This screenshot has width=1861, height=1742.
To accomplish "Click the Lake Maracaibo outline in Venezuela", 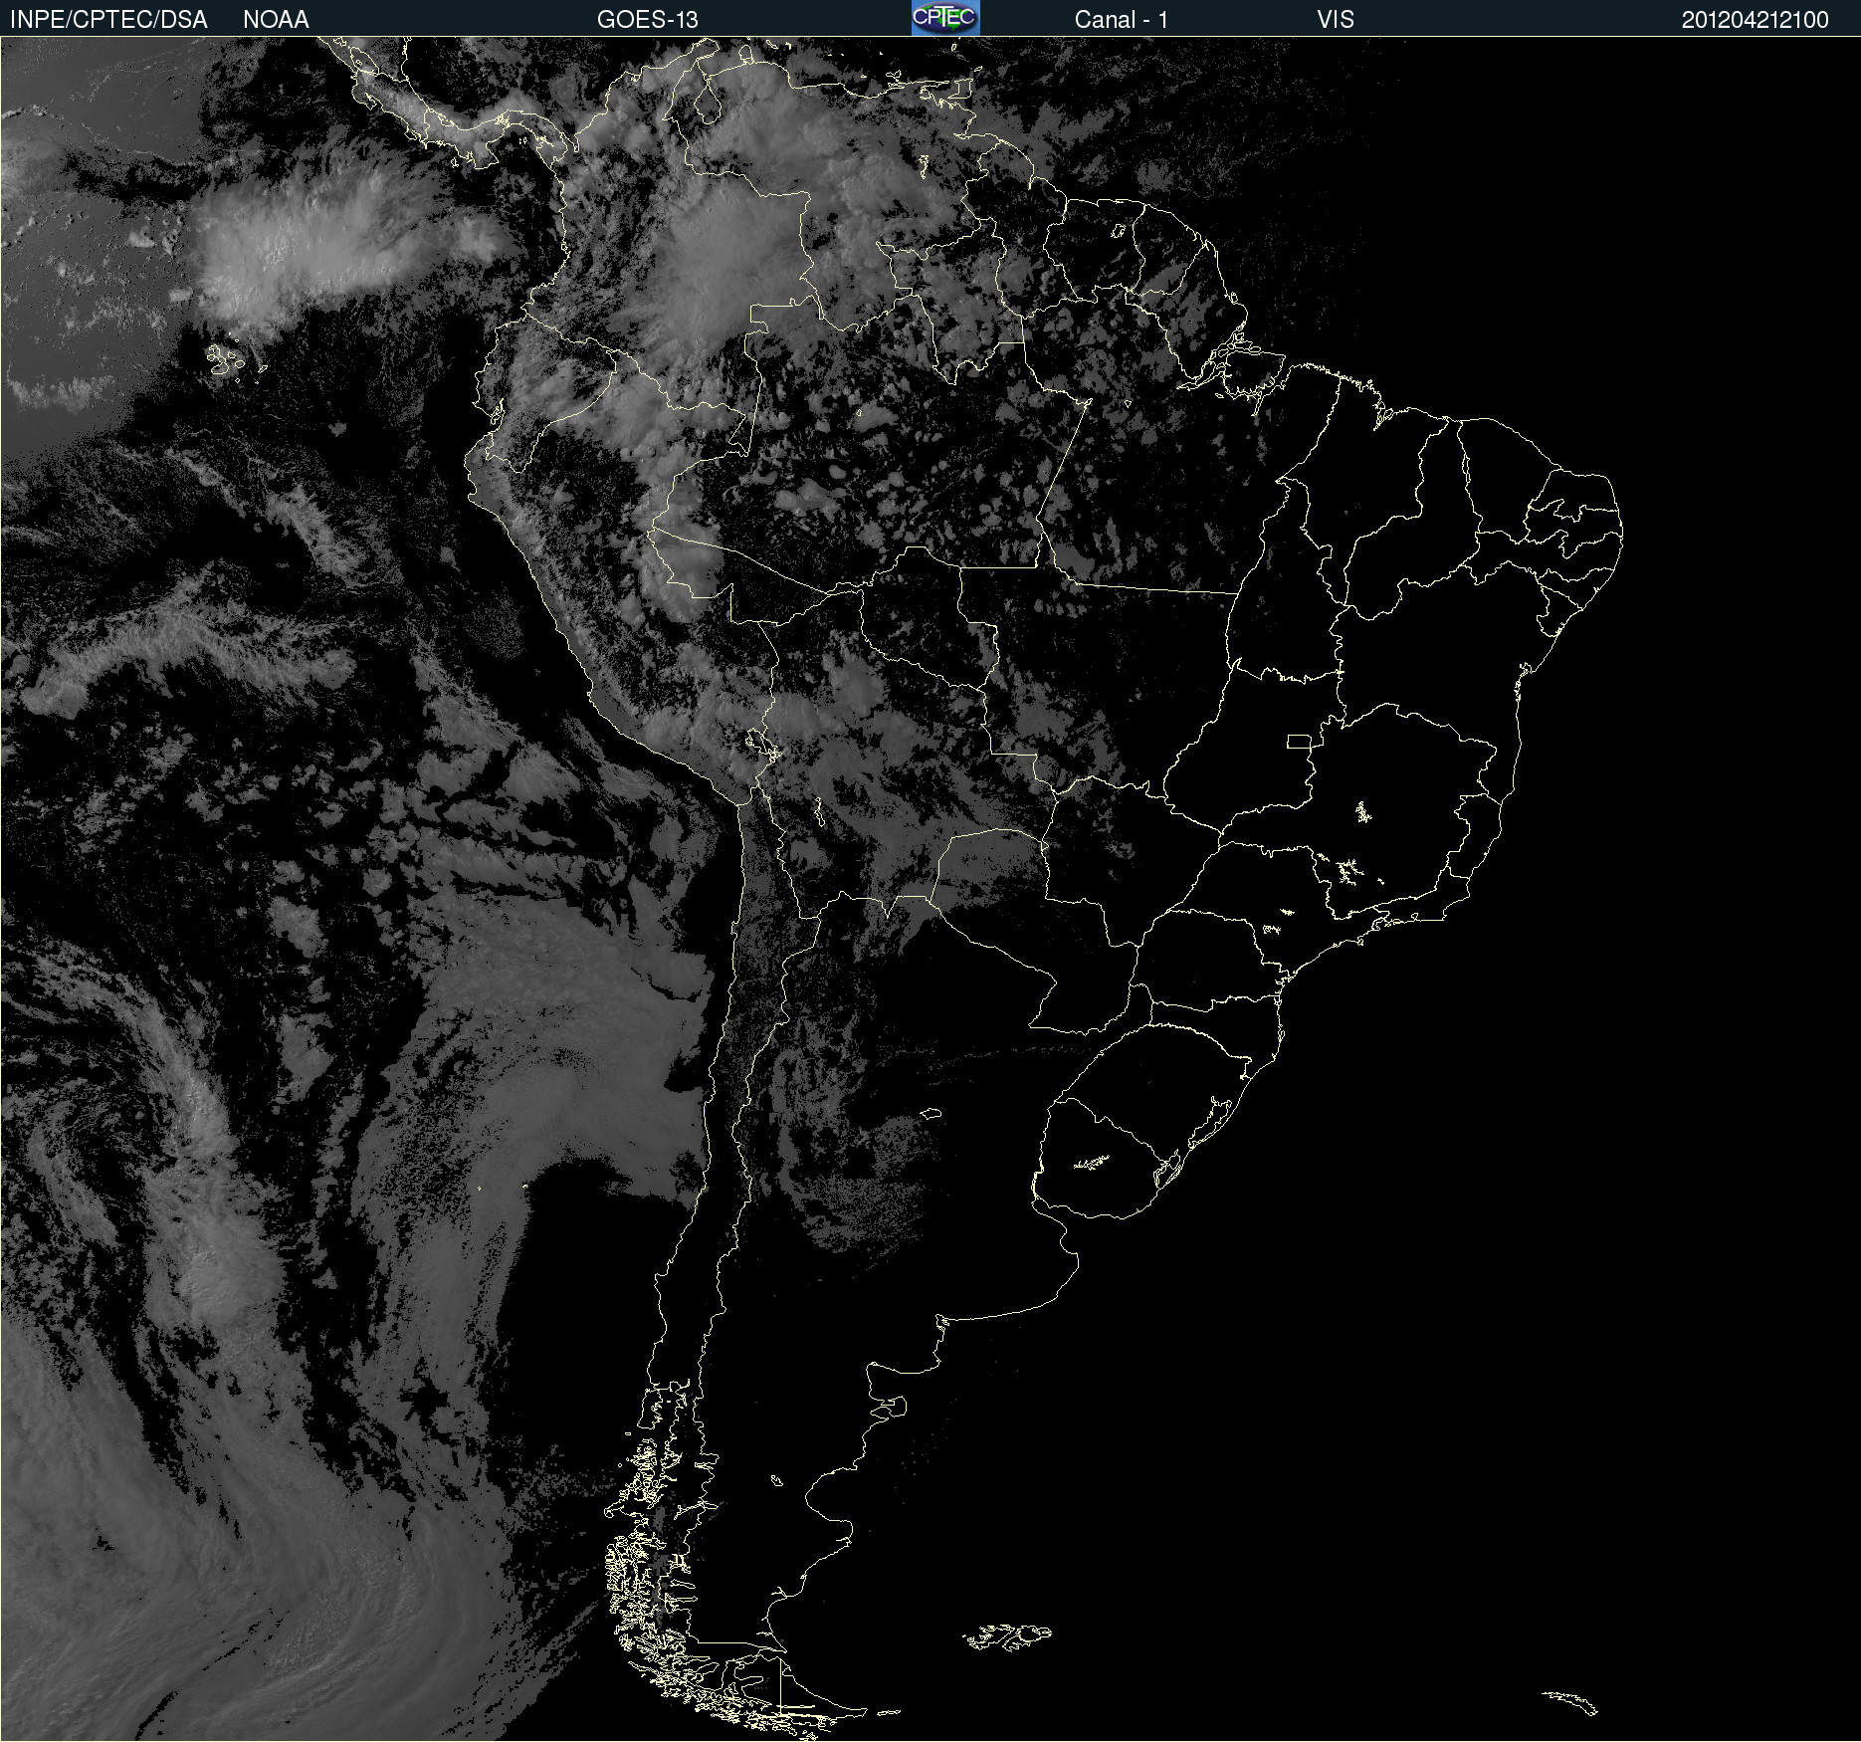I will 708,102.
